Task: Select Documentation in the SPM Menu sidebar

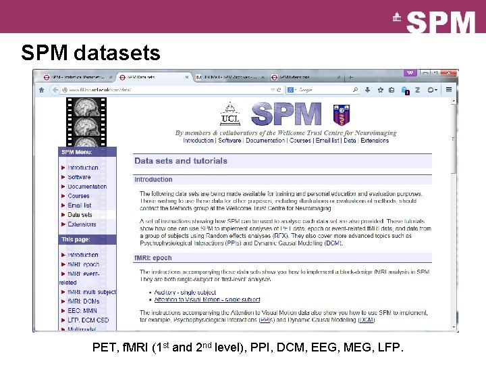Action: [x=87, y=187]
